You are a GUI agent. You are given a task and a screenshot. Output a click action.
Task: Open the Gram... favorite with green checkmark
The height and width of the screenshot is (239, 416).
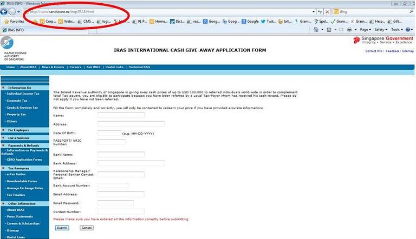(339, 21)
